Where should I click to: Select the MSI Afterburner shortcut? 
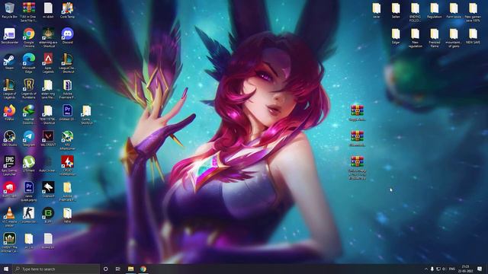pos(67,140)
